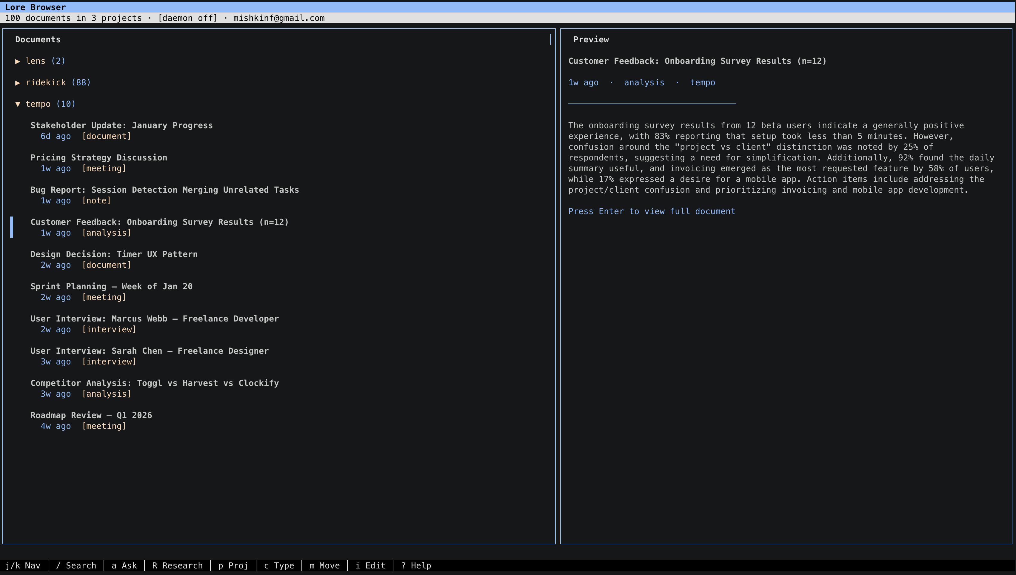Select the analysis tag in the preview
1016x575 pixels.
(644, 83)
